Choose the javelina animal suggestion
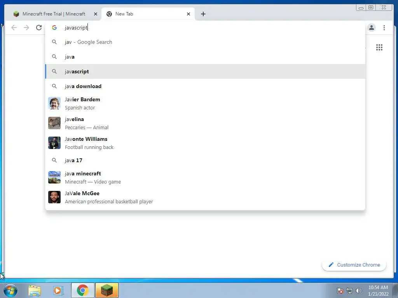 pos(205,123)
